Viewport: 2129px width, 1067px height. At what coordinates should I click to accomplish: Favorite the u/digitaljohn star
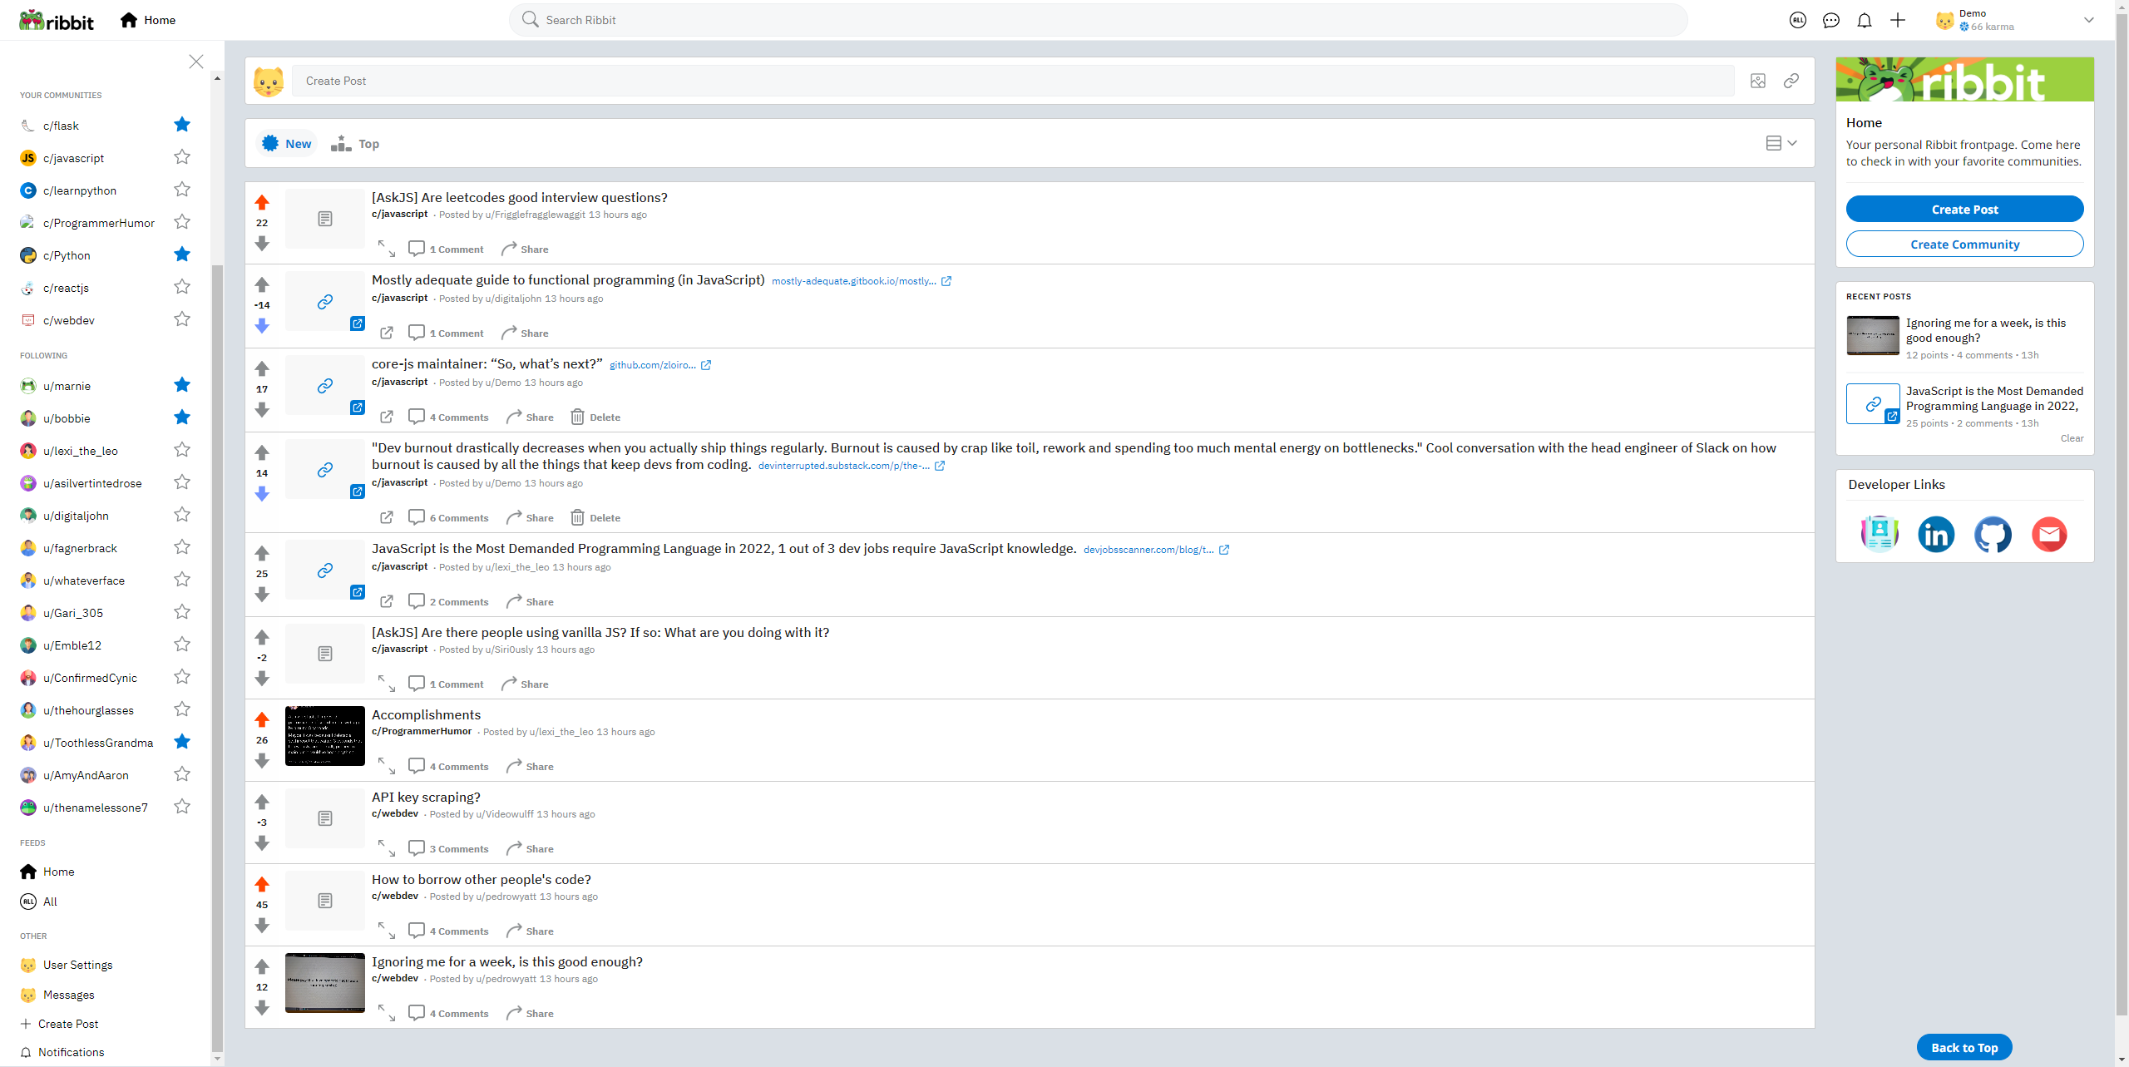click(x=182, y=515)
